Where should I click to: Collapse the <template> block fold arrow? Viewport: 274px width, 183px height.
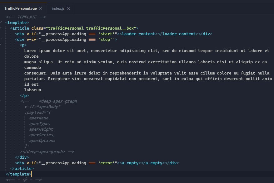click(1, 22)
